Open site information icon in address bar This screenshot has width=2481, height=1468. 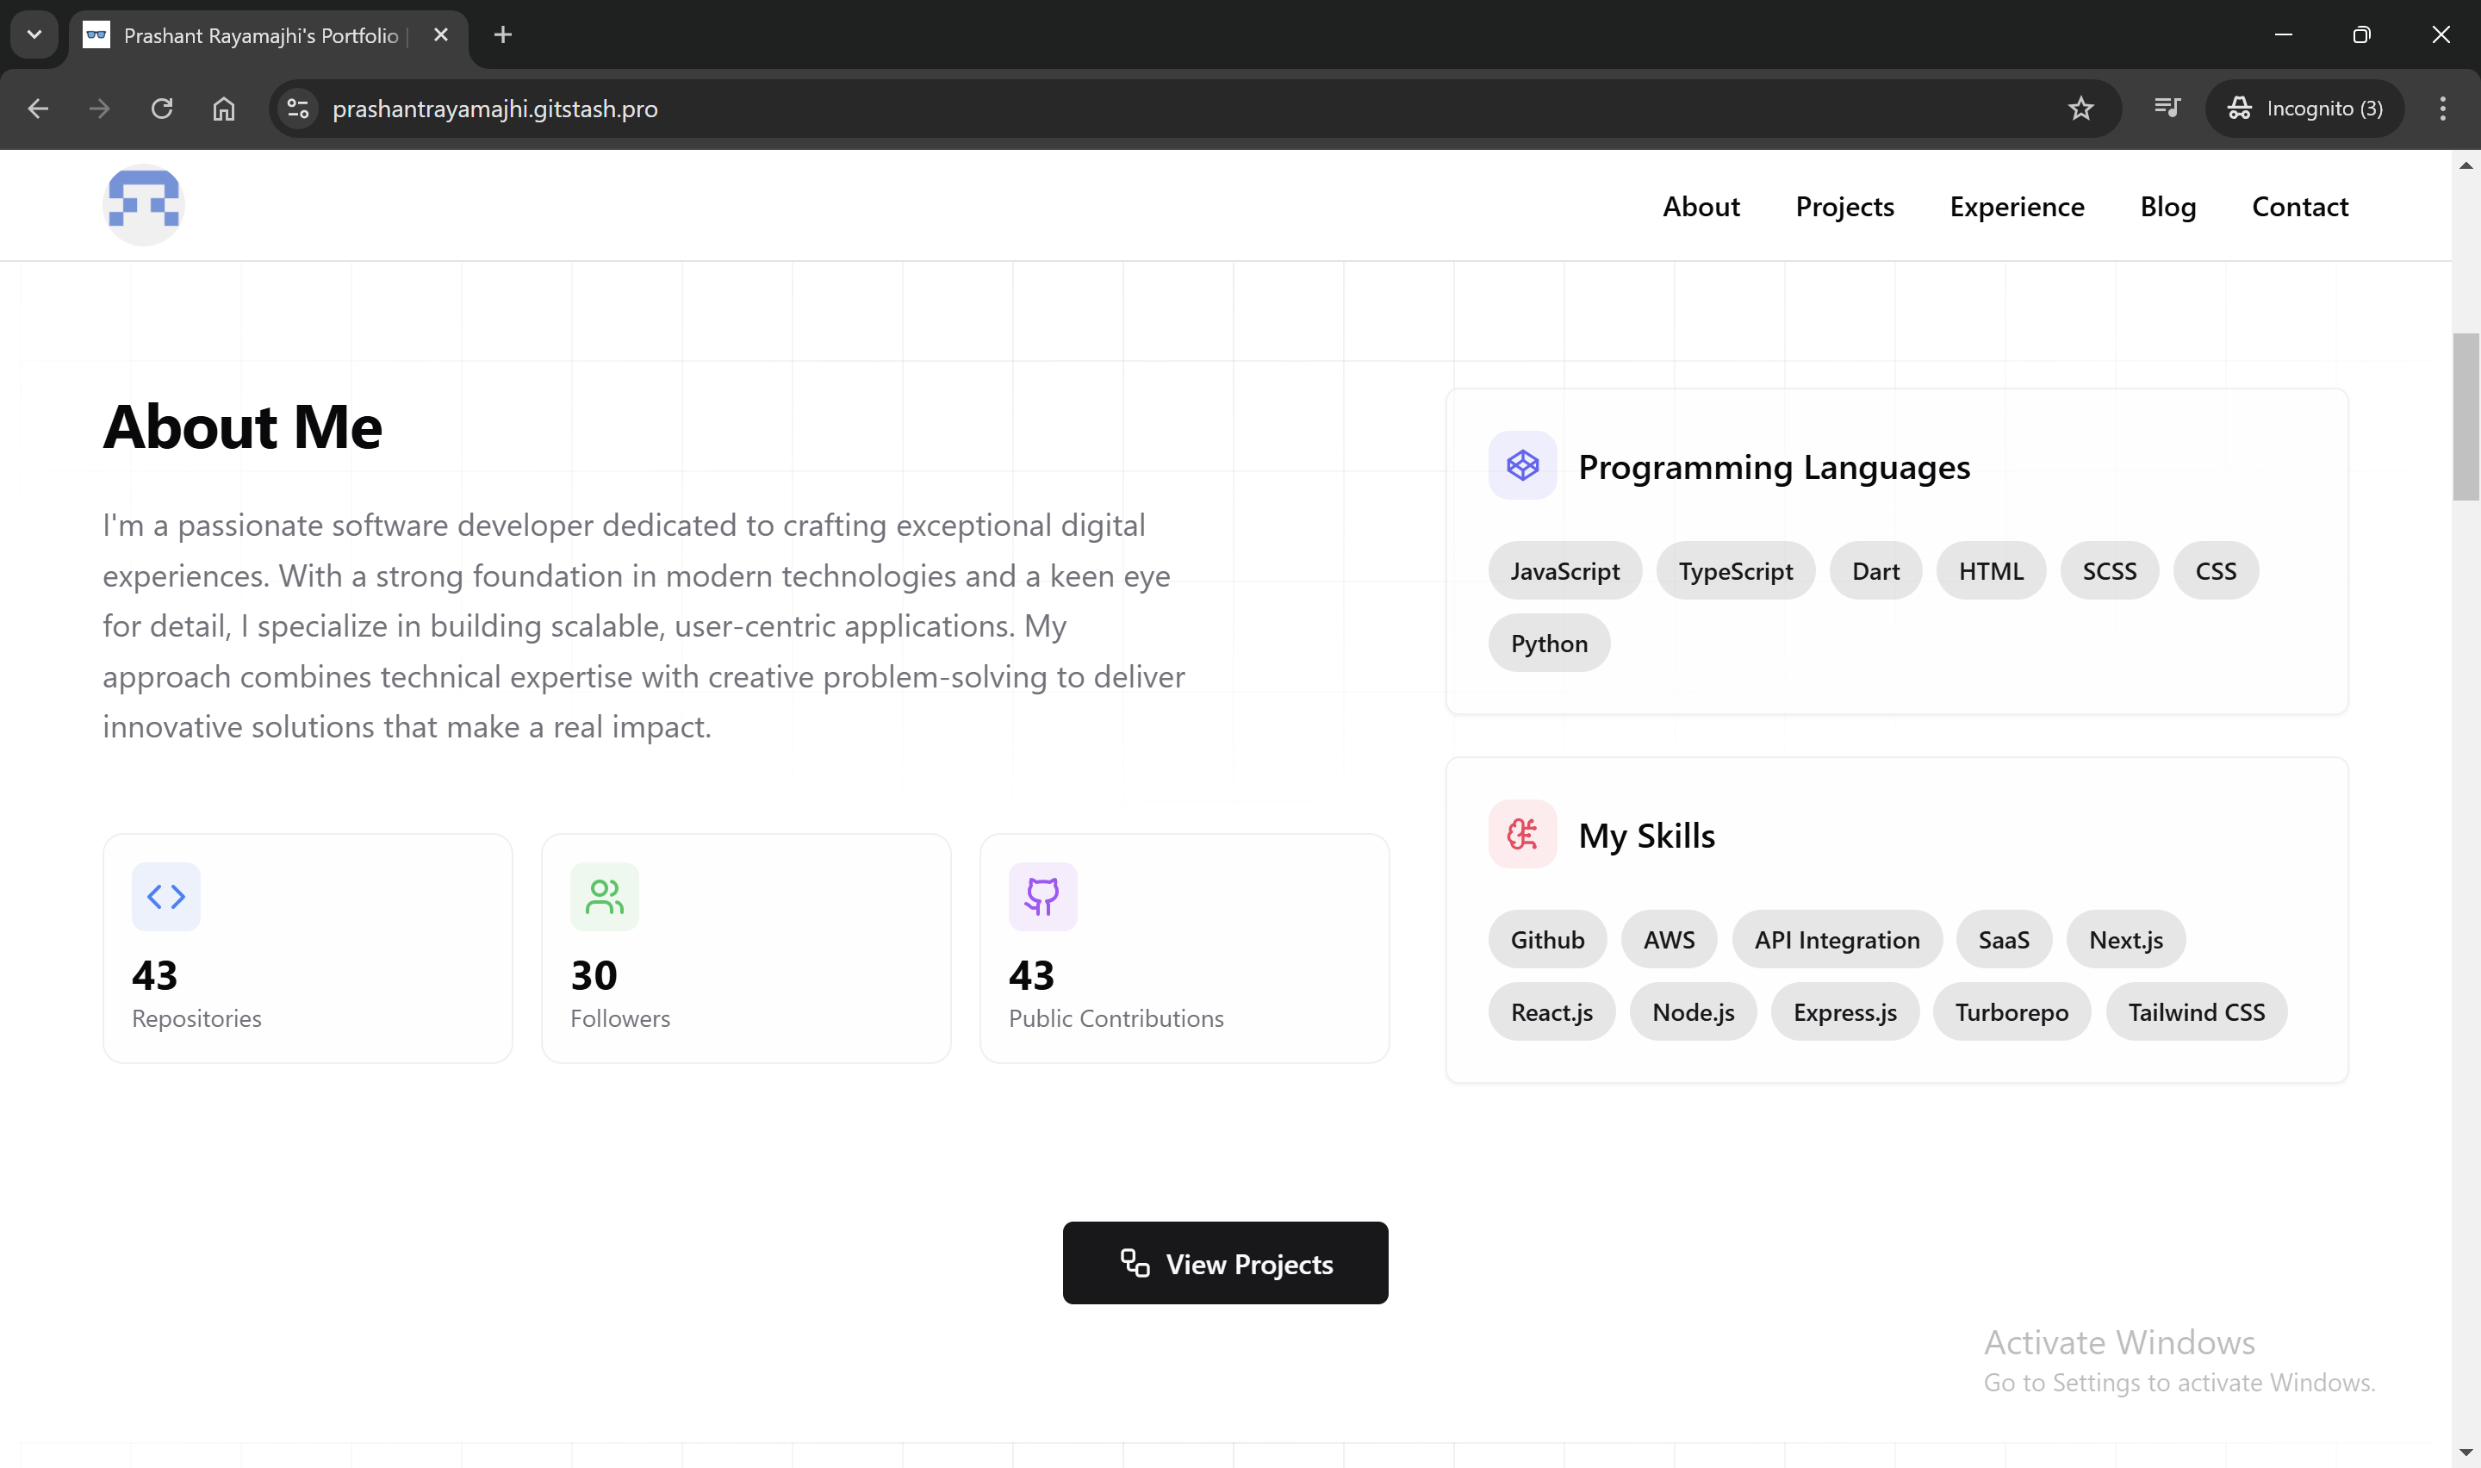coord(298,109)
